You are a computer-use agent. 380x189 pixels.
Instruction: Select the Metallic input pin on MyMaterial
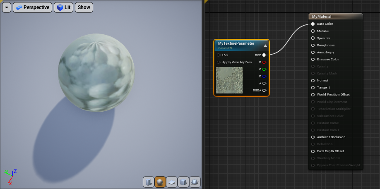[313, 31]
